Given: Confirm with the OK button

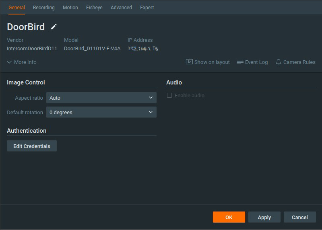Looking at the screenshot, I should [x=229, y=217].
